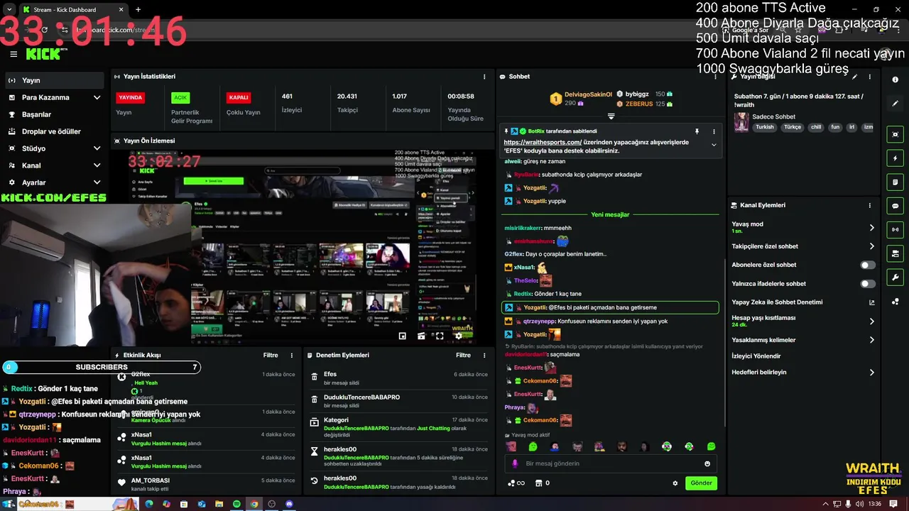Open the Sohbet panel three-dot menu
This screenshot has height=511, width=909.
point(714,77)
